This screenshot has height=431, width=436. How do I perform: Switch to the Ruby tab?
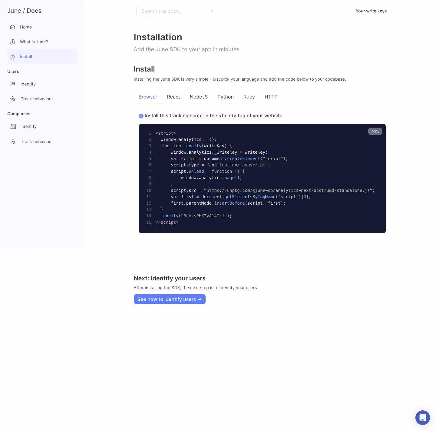click(x=249, y=97)
